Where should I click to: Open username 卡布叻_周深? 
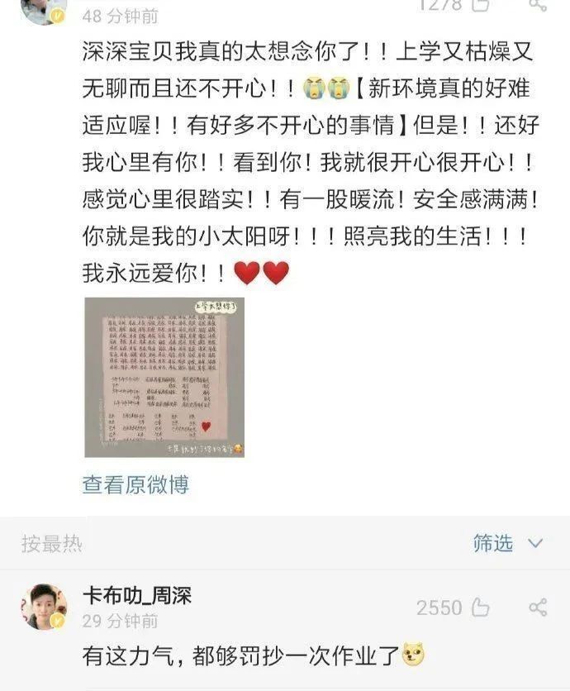click(137, 595)
